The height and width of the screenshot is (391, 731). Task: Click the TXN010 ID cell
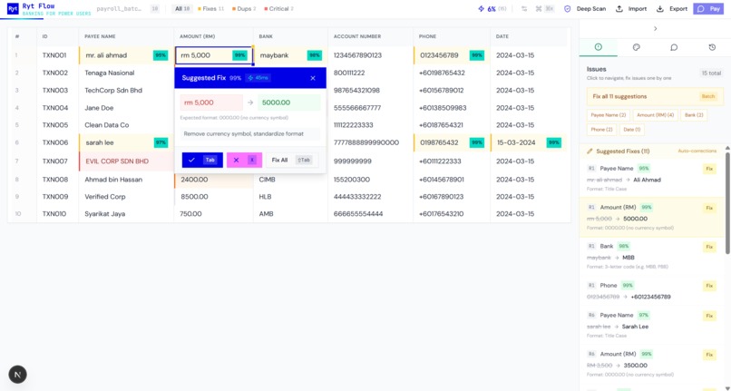point(58,214)
